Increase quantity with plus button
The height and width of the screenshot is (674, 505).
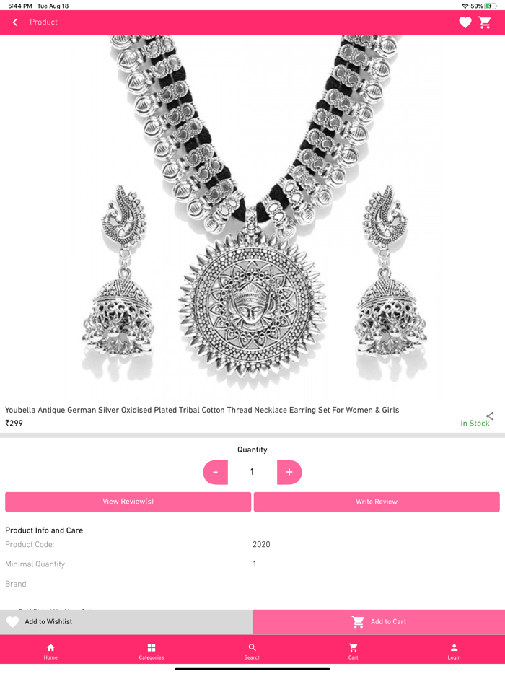(x=289, y=472)
